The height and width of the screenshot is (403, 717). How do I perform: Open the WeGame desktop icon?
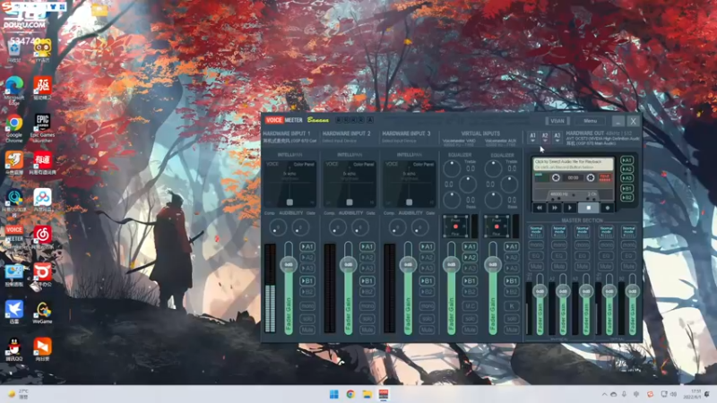[x=42, y=313]
